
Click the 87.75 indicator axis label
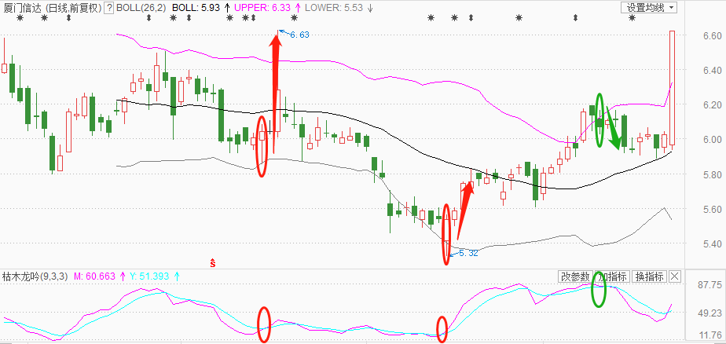tap(709, 284)
